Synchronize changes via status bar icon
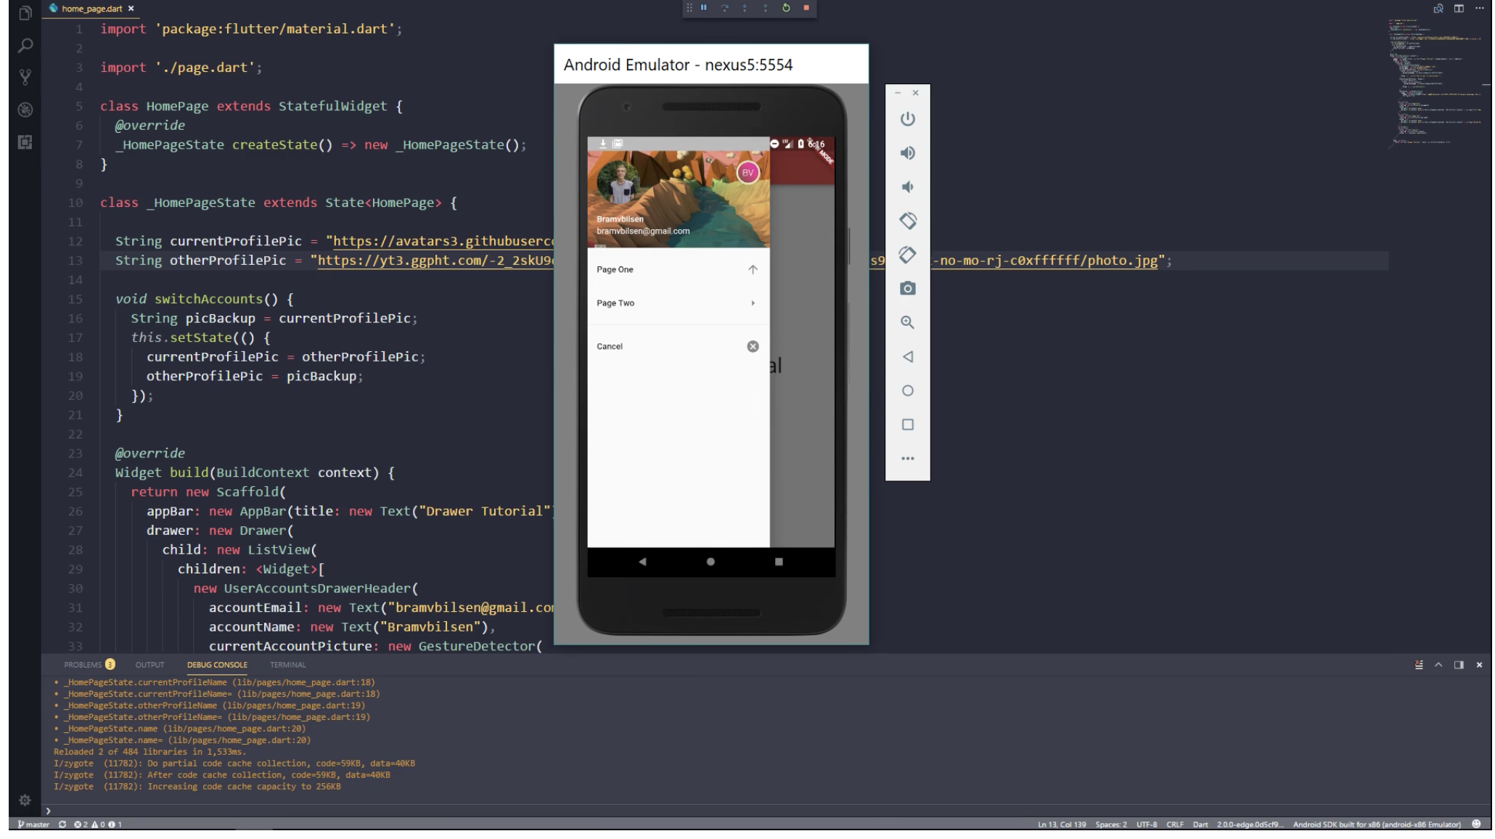The image size is (1495, 839). click(x=62, y=824)
